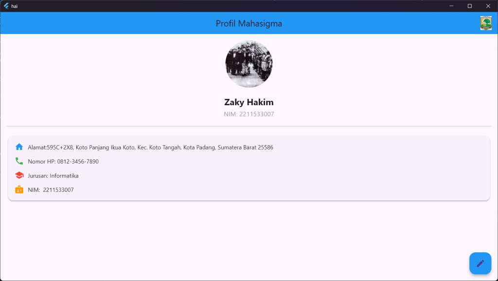Click the pencil edit floating button

(x=480, y=263)
